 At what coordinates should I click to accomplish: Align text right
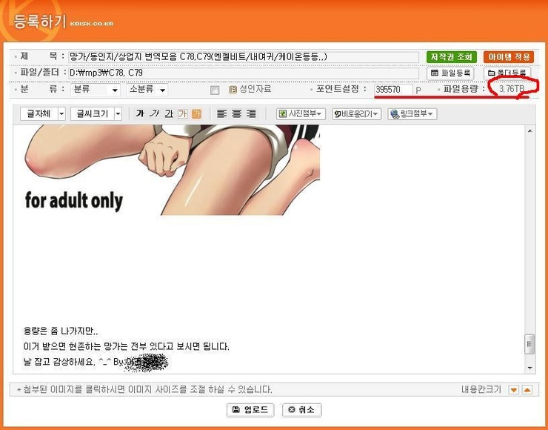251,113
